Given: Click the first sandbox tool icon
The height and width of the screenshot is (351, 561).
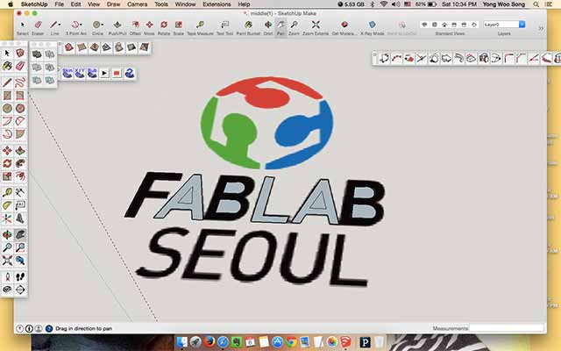Looking at the screenshot, I should click(x=68, y=47).
